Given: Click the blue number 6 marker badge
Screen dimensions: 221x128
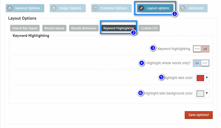Looking at the screenshot, I should [140, 93].
